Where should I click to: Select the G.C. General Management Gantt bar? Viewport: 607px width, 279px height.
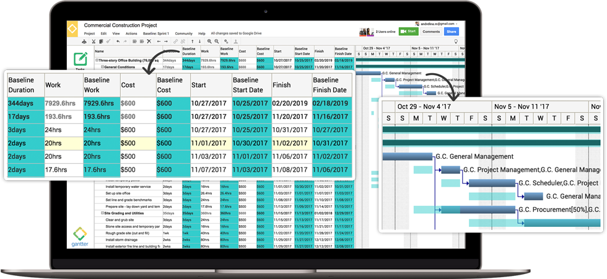point(408,156)
